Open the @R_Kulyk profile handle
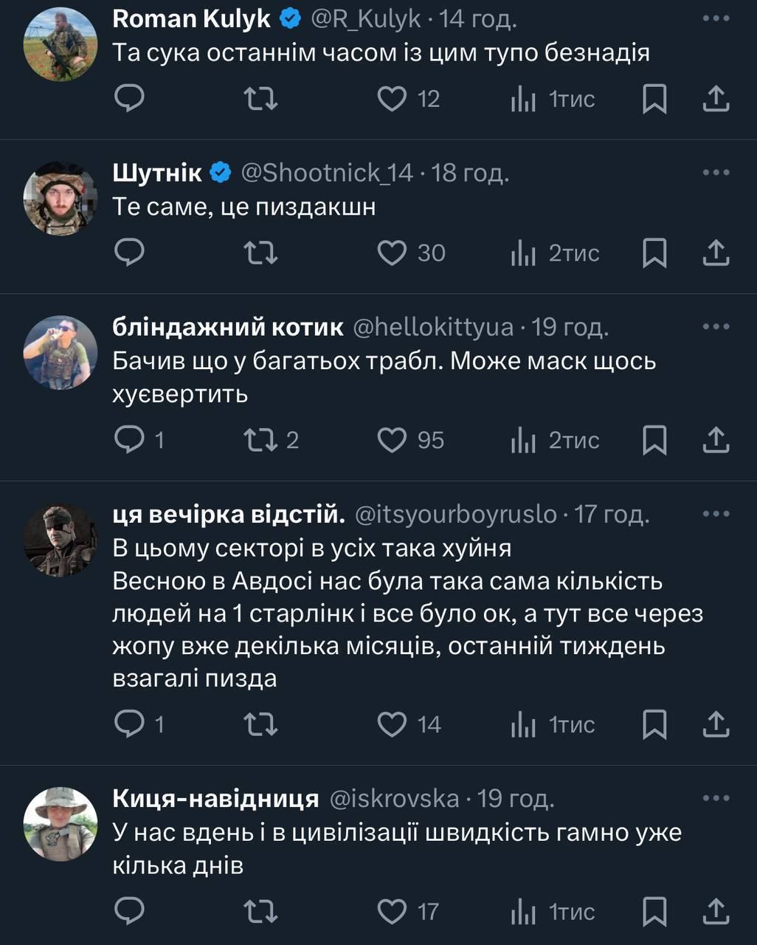Screen dimensions: 757x945 point(365,19)
